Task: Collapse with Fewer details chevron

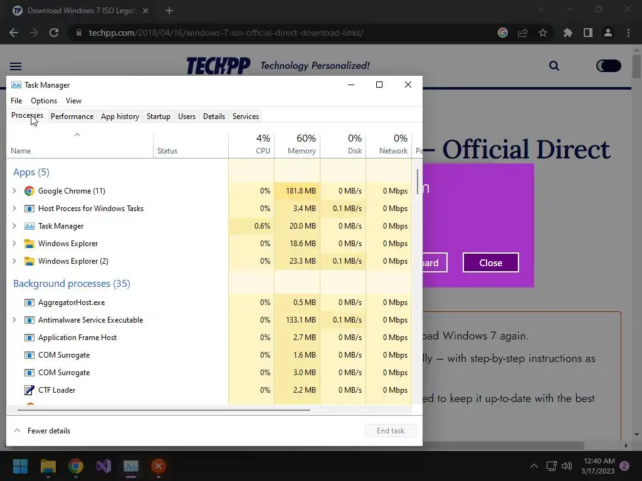Action: click(17, 431)
